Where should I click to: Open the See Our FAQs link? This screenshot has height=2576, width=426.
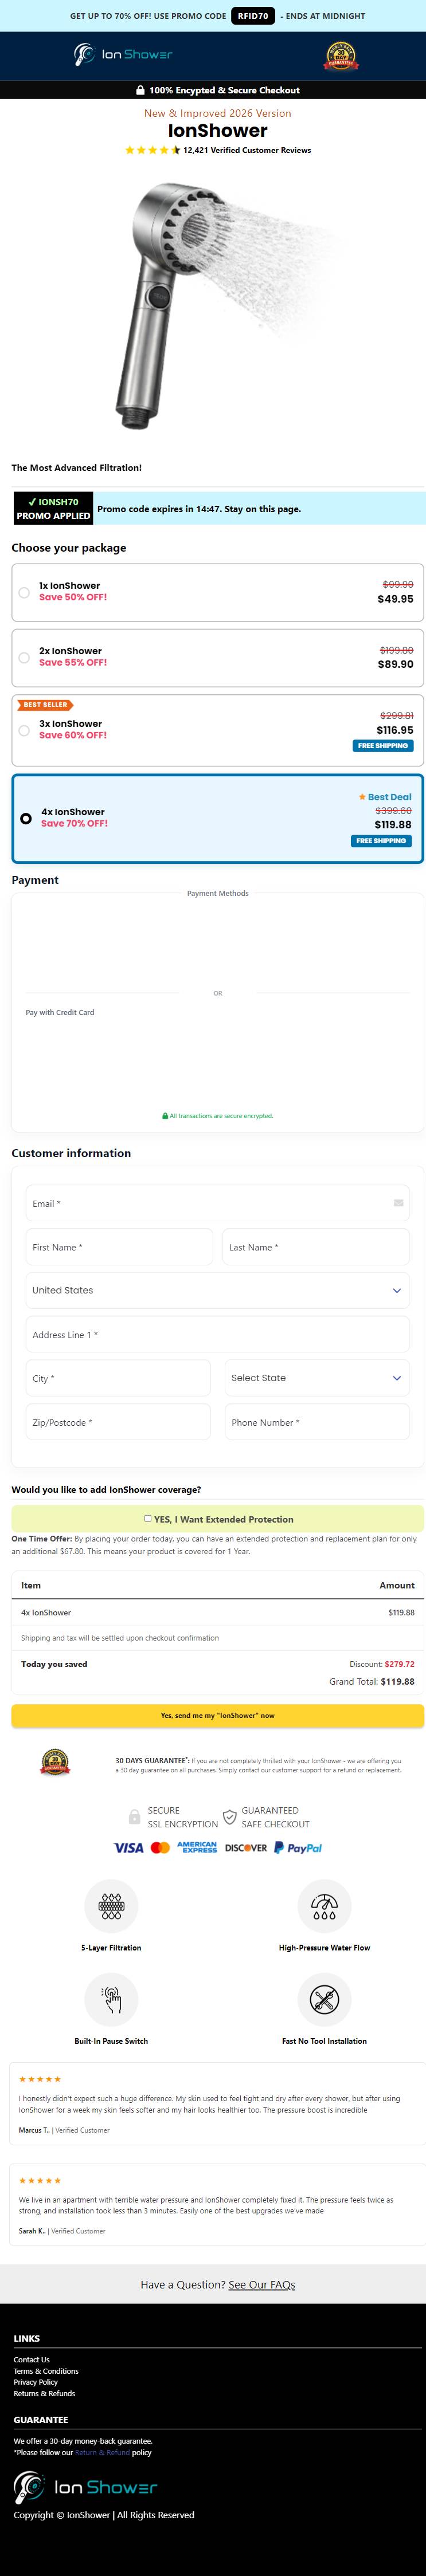tap(262, 2284)
